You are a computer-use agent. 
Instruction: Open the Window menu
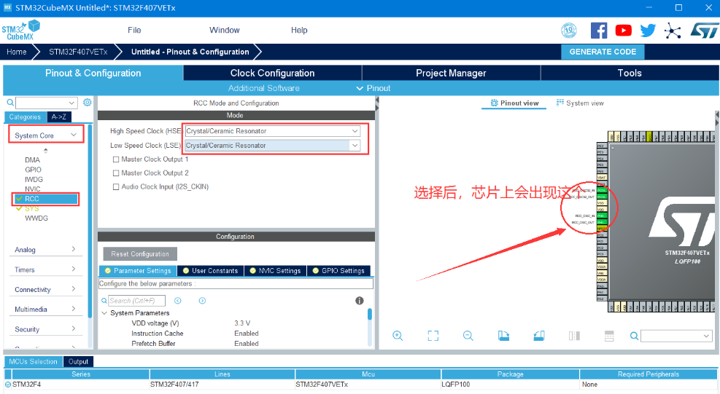click(x=225, y=31)
